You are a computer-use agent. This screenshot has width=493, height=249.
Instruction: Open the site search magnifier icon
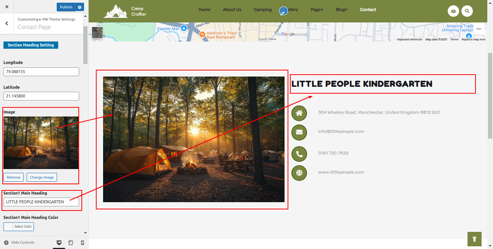[x=467, y=11]
